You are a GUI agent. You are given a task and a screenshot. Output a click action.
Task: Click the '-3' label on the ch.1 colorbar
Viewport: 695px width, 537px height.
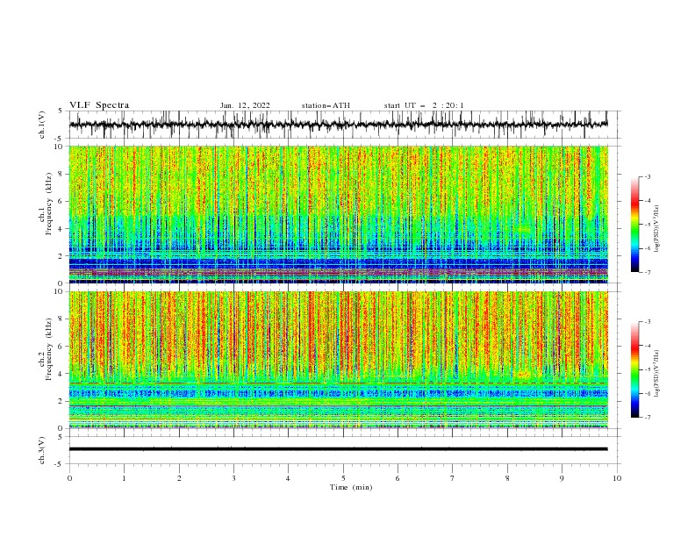coord(647,176)
